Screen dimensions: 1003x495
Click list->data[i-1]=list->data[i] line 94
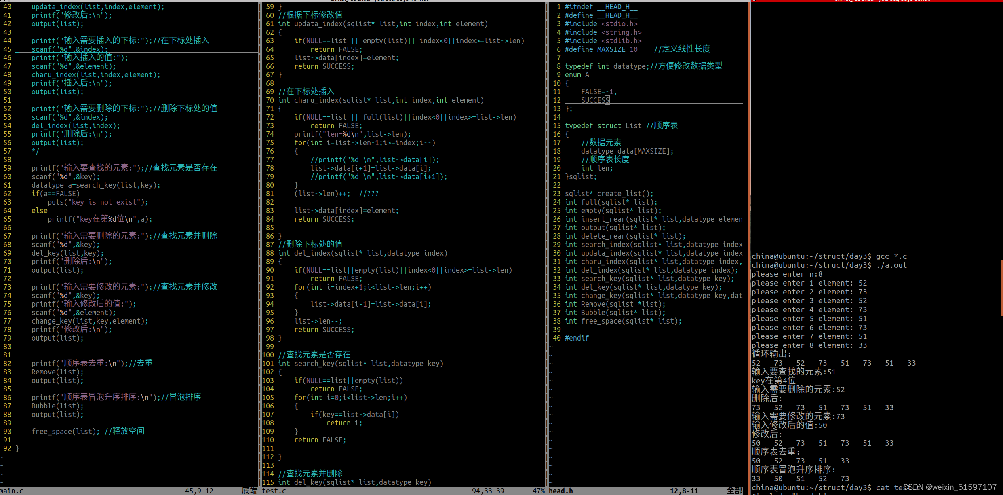[371, 304]
